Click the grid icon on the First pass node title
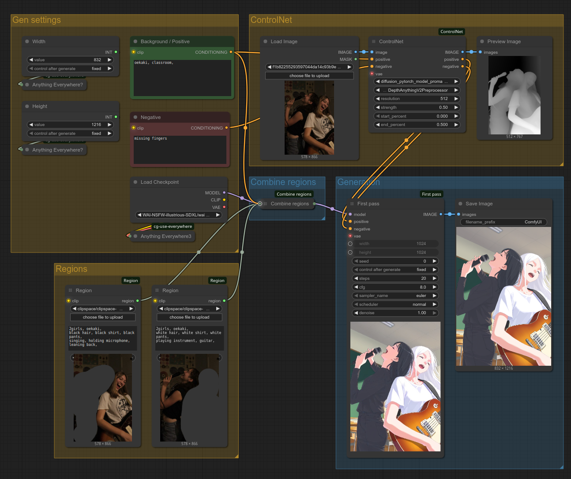Image resolution: width=571 pixels, height=479 pixels. pos(352,204)
